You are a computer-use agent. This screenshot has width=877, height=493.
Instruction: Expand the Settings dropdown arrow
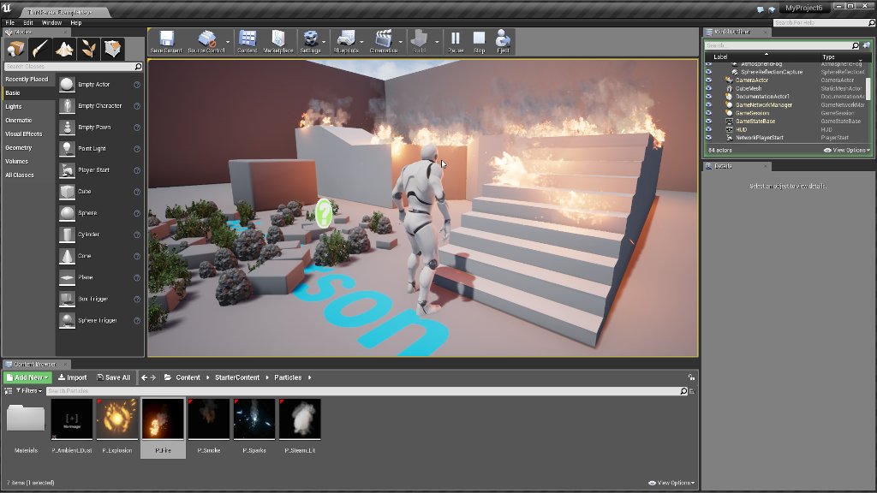coord(324,42)
